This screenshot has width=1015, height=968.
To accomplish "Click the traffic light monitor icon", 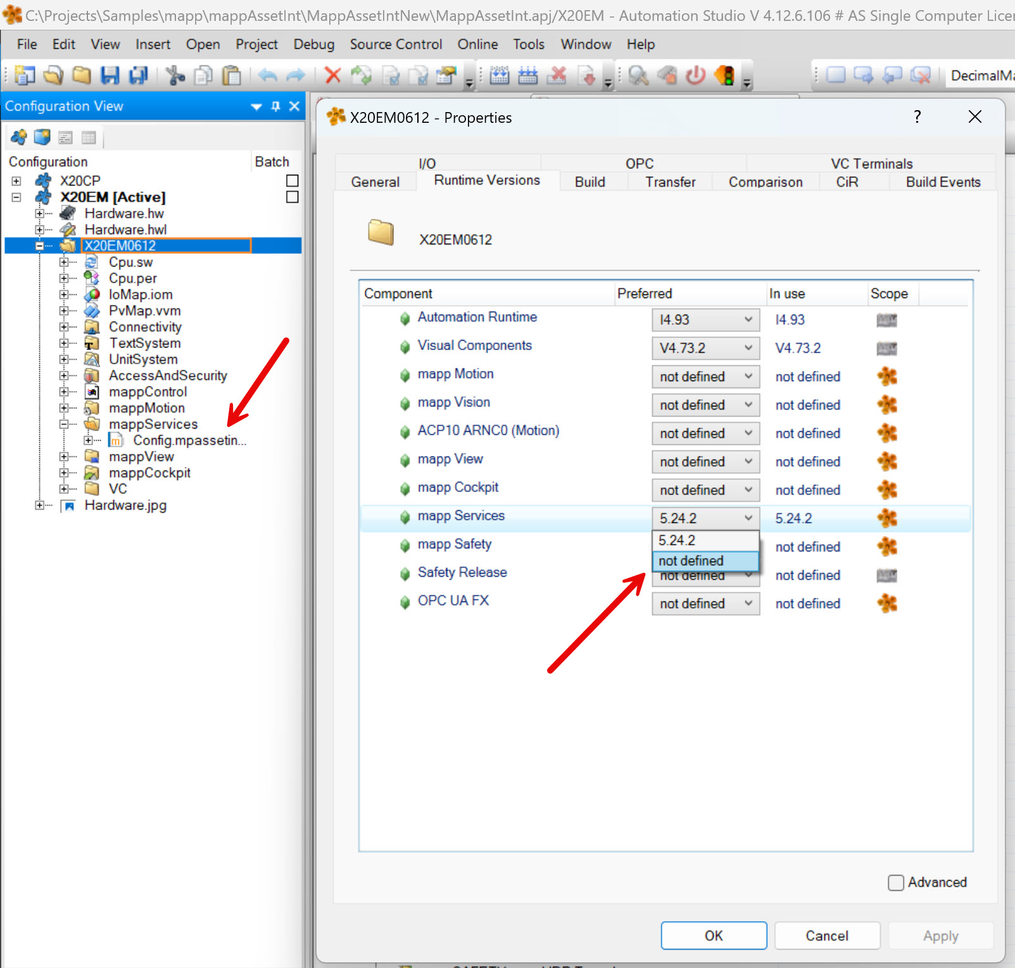I will pyautogui.click(x=724, y=75).
